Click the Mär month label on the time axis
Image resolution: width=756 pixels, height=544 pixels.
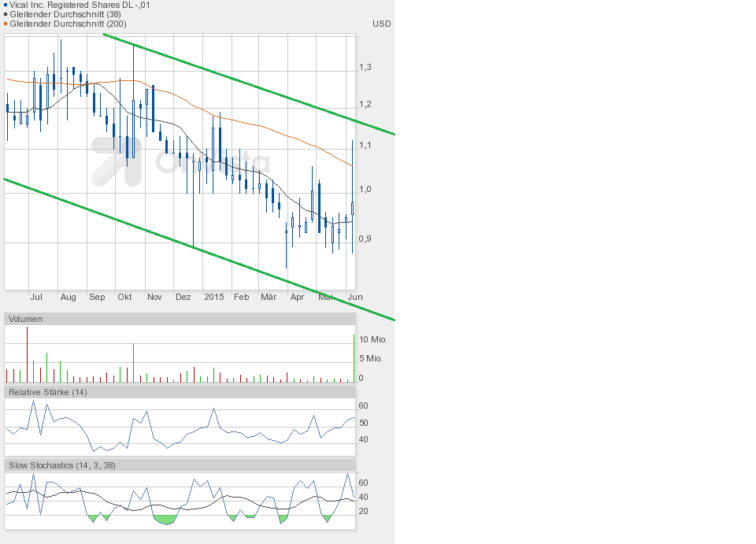coord(269,297)
